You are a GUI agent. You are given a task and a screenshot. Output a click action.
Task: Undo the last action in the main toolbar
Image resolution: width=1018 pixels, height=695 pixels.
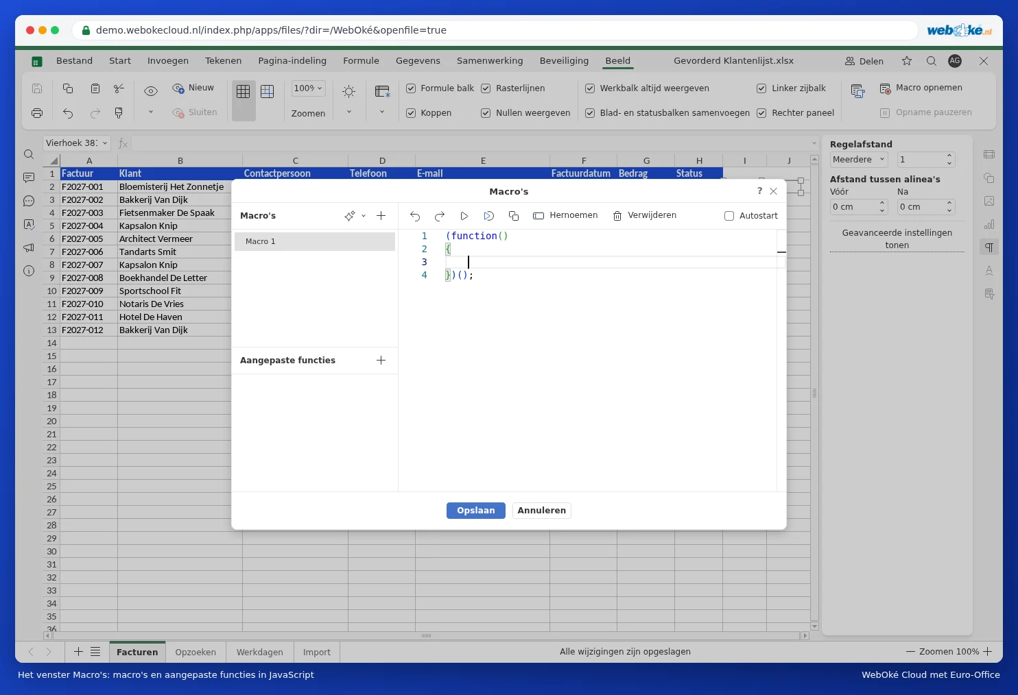click(68, 113)
